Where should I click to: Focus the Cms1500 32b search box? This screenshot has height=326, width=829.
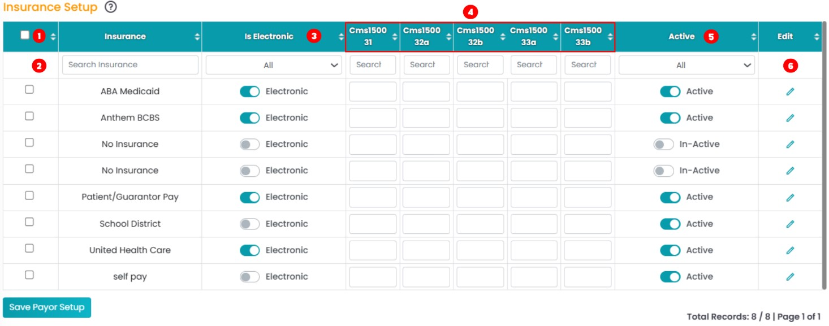[x=480, y=65]
